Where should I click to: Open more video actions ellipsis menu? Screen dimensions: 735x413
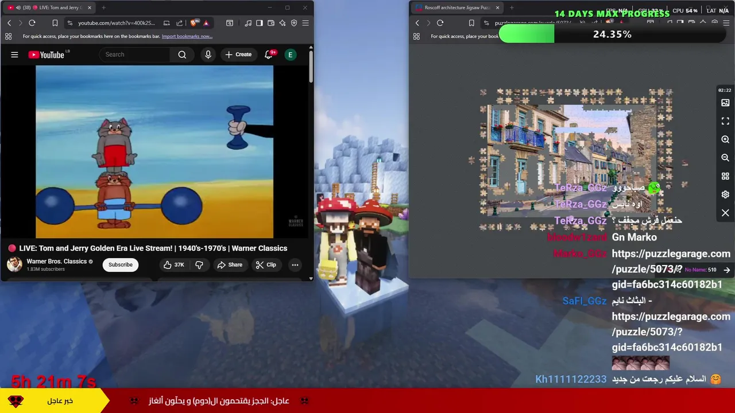[295, 264]
